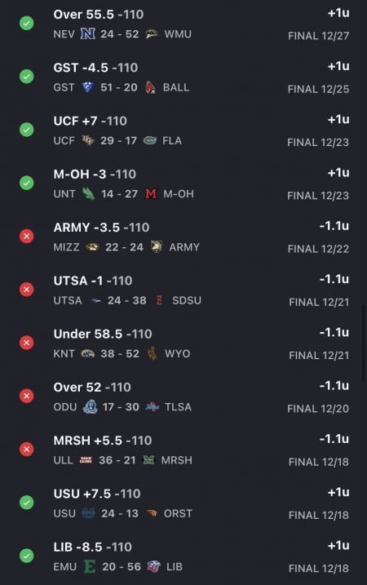This screenshot has height=585, width=367.
Task: Click green checkmark beside LIB -8.5 pick
Action: click(x=26, y=556)
